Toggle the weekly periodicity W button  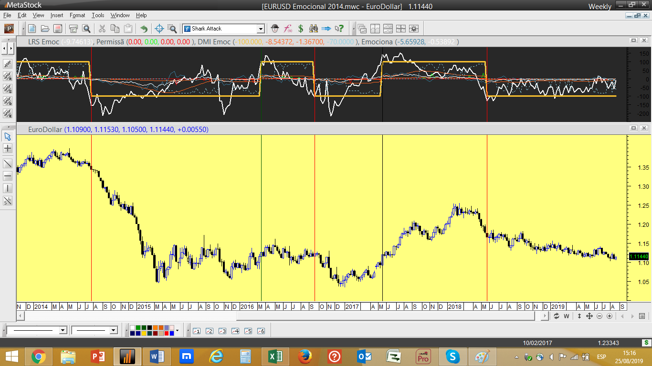[567, 316]
